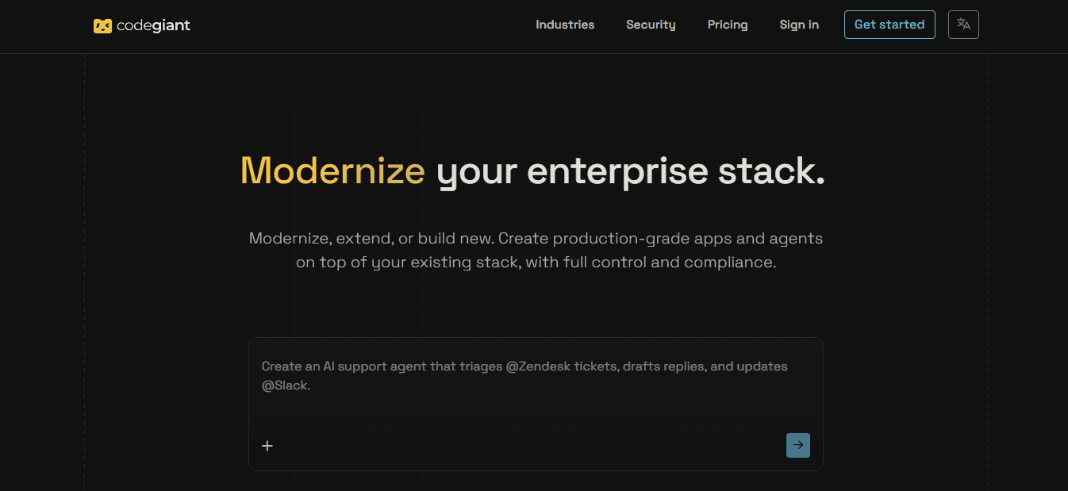Viewport: 1068px width, 491px height.
Task: Submit prompt with the arrow button
Action: point(798,445)
